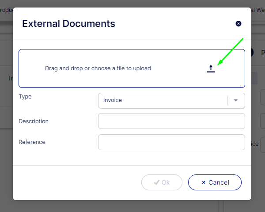This screenshot has width=265, height=212.
Task: Select the partially hidden tab at top right
Action: coord(258,10)
